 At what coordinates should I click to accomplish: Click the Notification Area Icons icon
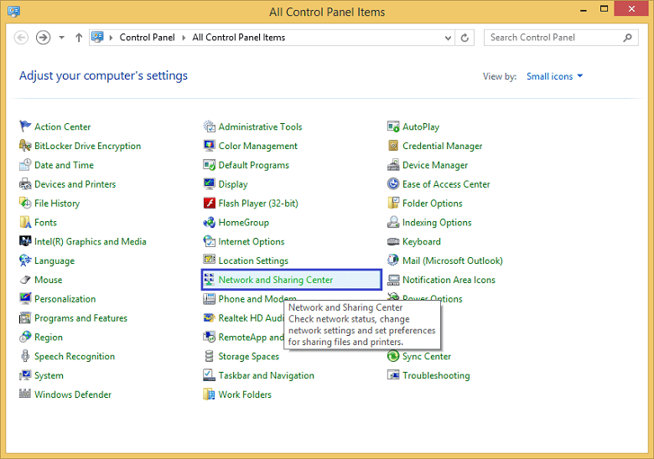tap(393, 280)
